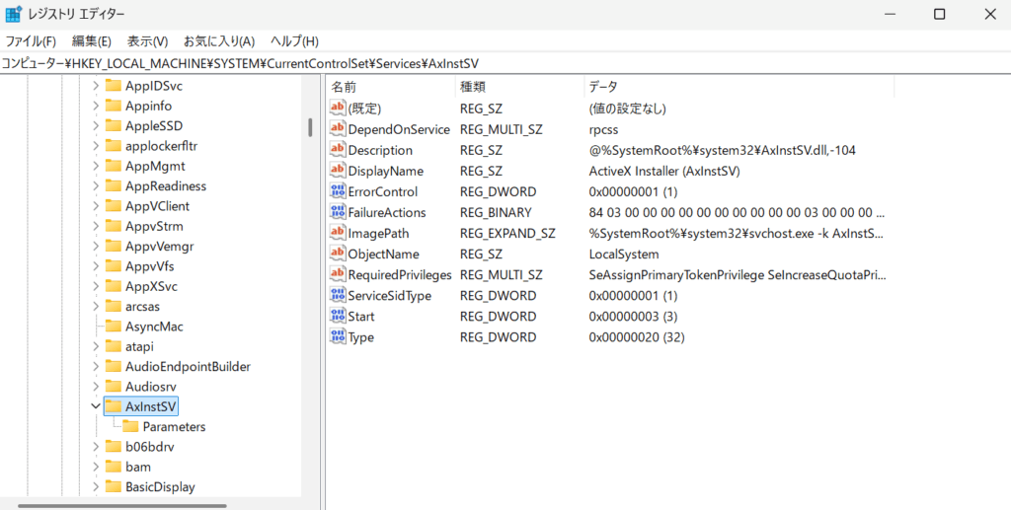The height and width of the screenshot is (510, 1011).
Task: Expand the AppIDSvc key chevron
Action: 96,86
